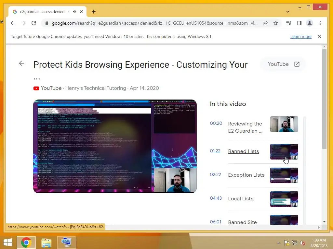This screenshot has height=249, width=333.
Task: Open File Explorer from the taskbar
Action: tap(46, 243)
